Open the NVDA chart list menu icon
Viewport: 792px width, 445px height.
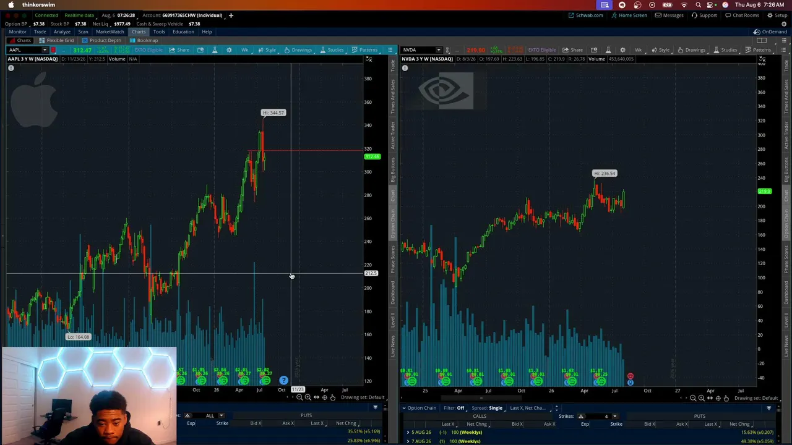[x=783, y=49]
